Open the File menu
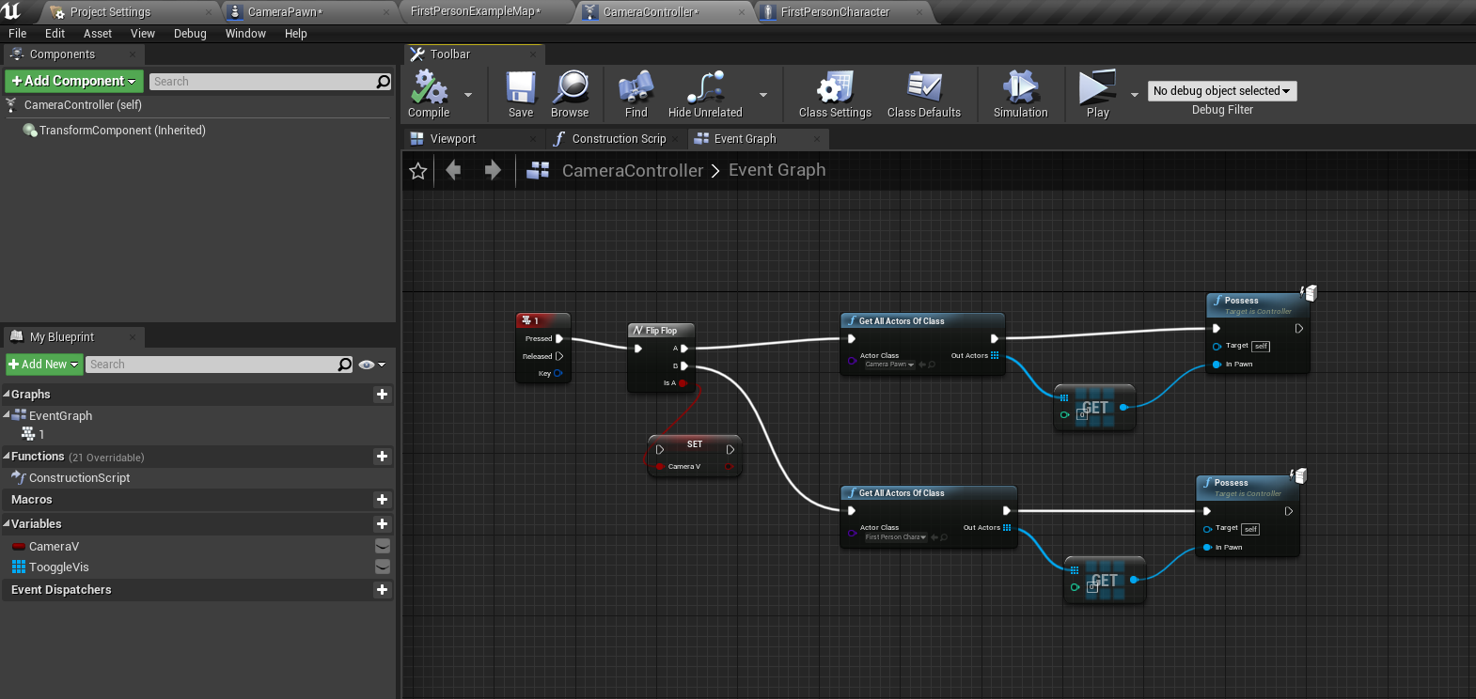 [x=18, y=34]
